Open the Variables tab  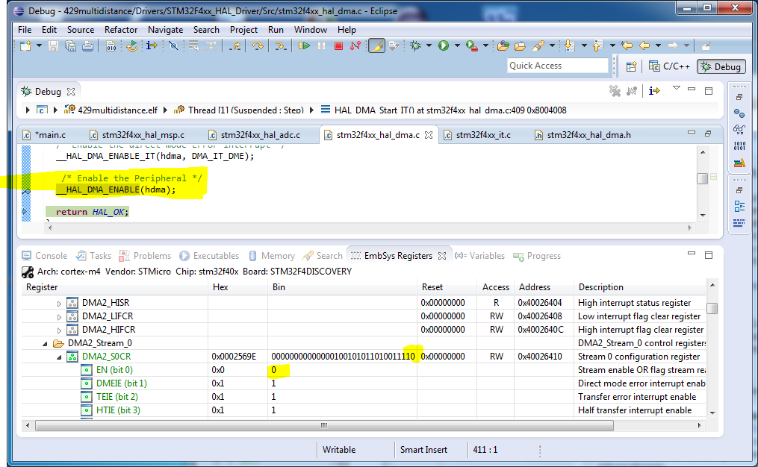point(479,255)
